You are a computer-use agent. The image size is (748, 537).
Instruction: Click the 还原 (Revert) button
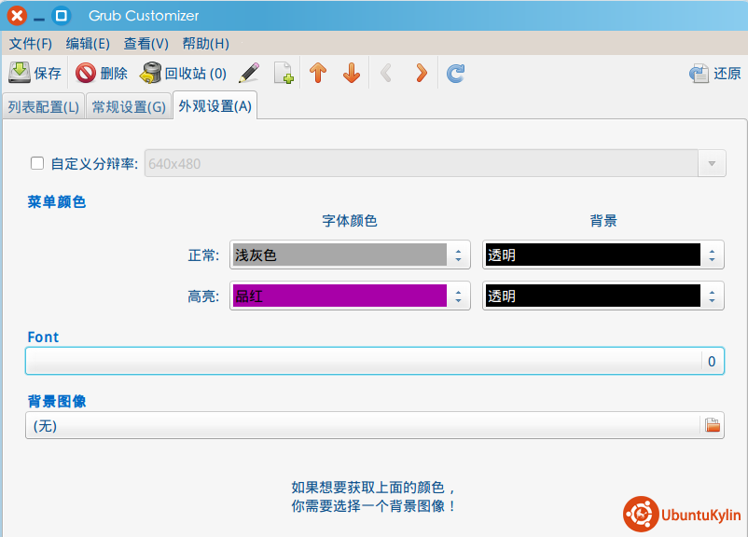coord(715,73)
